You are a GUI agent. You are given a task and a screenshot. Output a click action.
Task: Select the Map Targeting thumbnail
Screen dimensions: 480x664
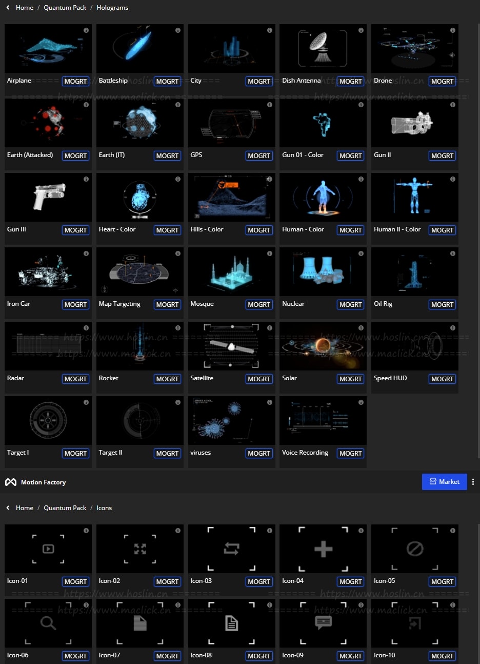pos(140,272)
